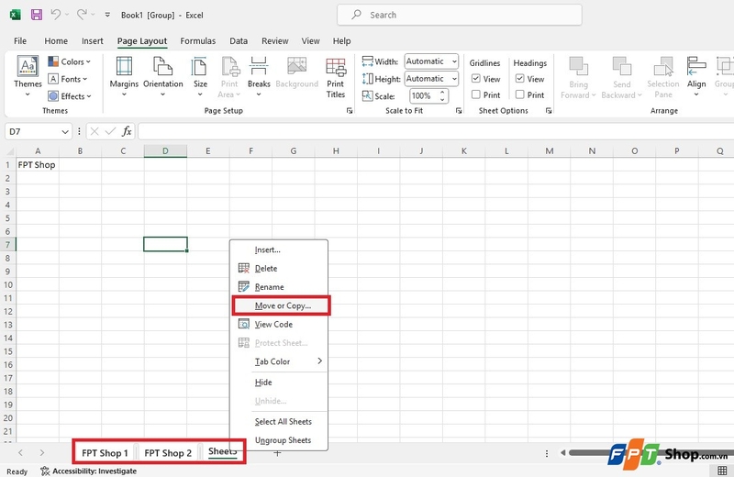
Task: Open the Width Automatic dropdown
Action: (x=454, y=61)
